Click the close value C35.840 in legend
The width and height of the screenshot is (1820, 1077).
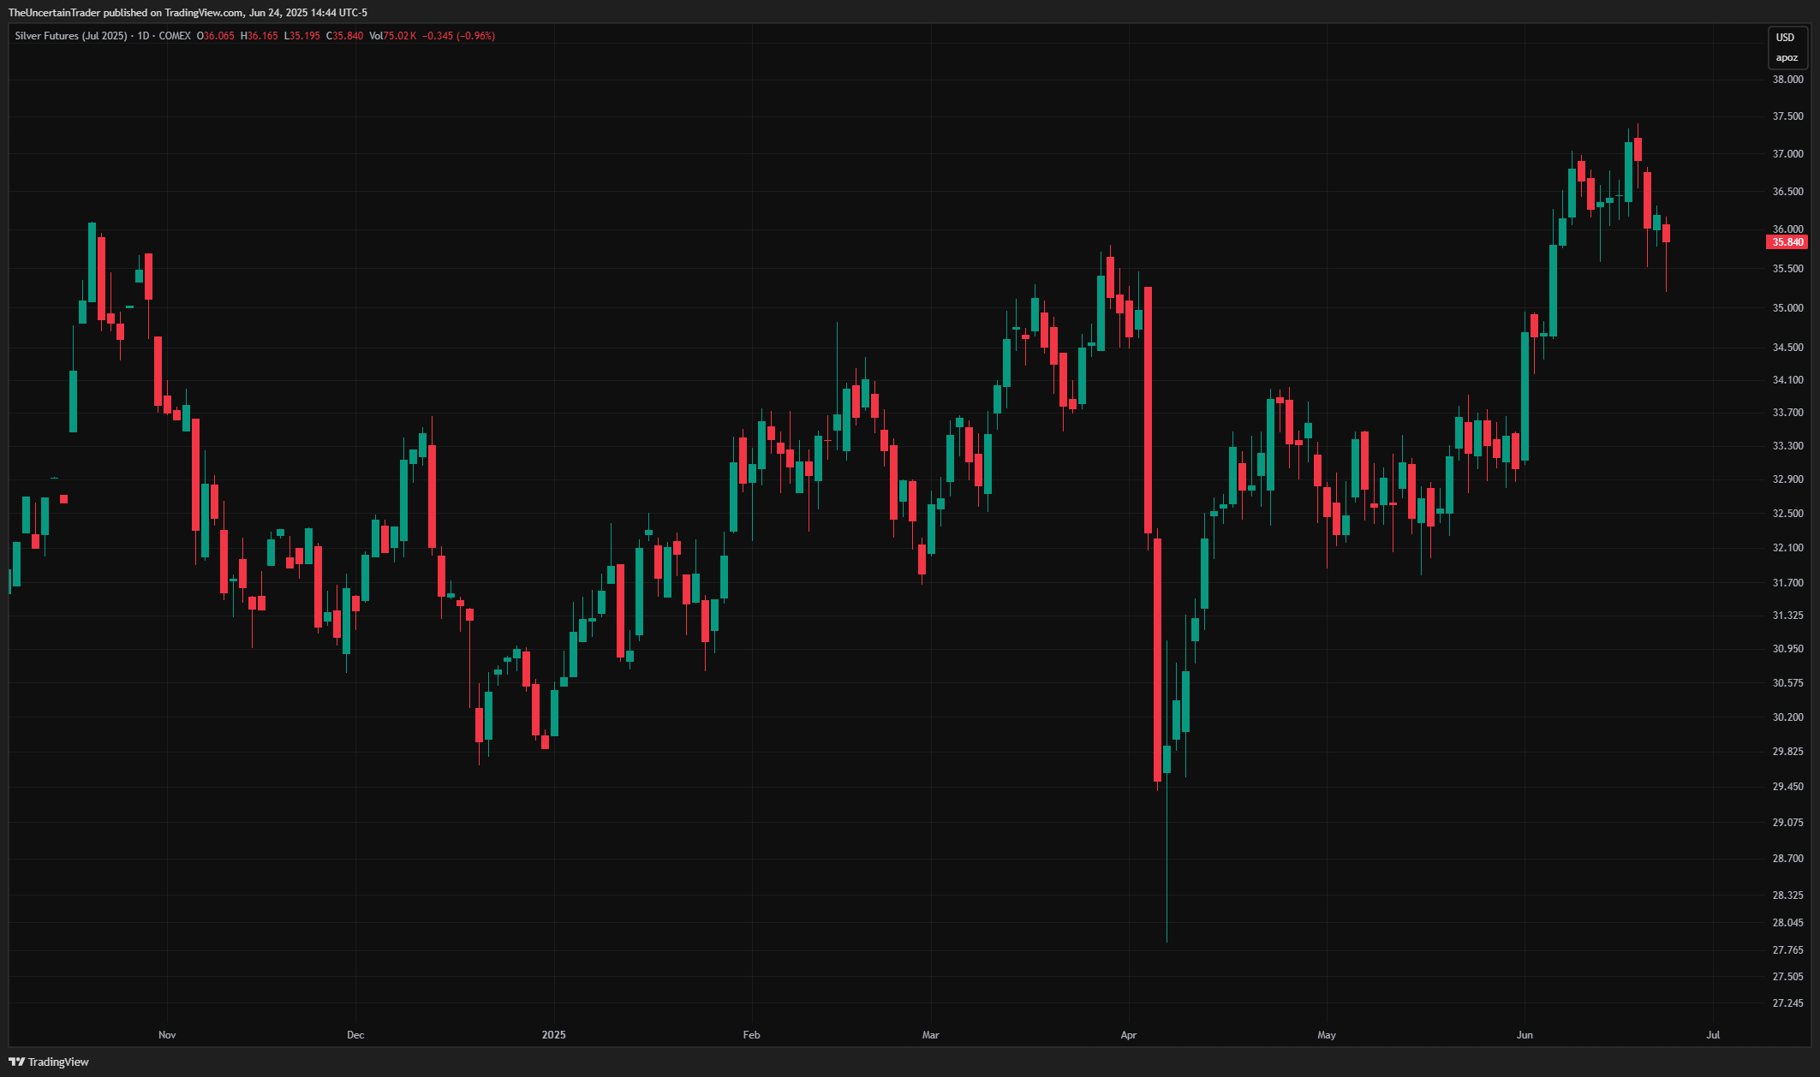coord(345,36)
